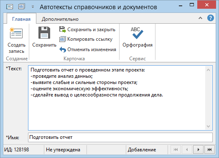This screenshot has height=158, width=219.
Task: Go to next record navigation button
Action: (198, 150)
